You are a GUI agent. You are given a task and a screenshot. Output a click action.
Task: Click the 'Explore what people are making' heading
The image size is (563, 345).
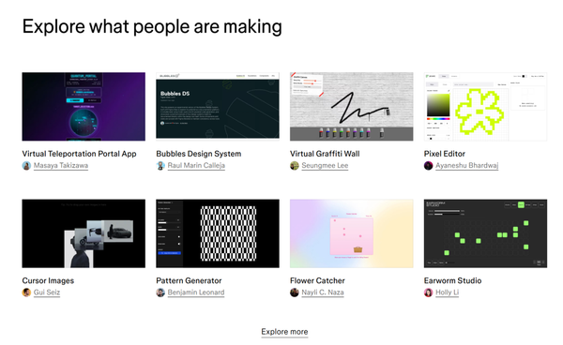(152, 27)
